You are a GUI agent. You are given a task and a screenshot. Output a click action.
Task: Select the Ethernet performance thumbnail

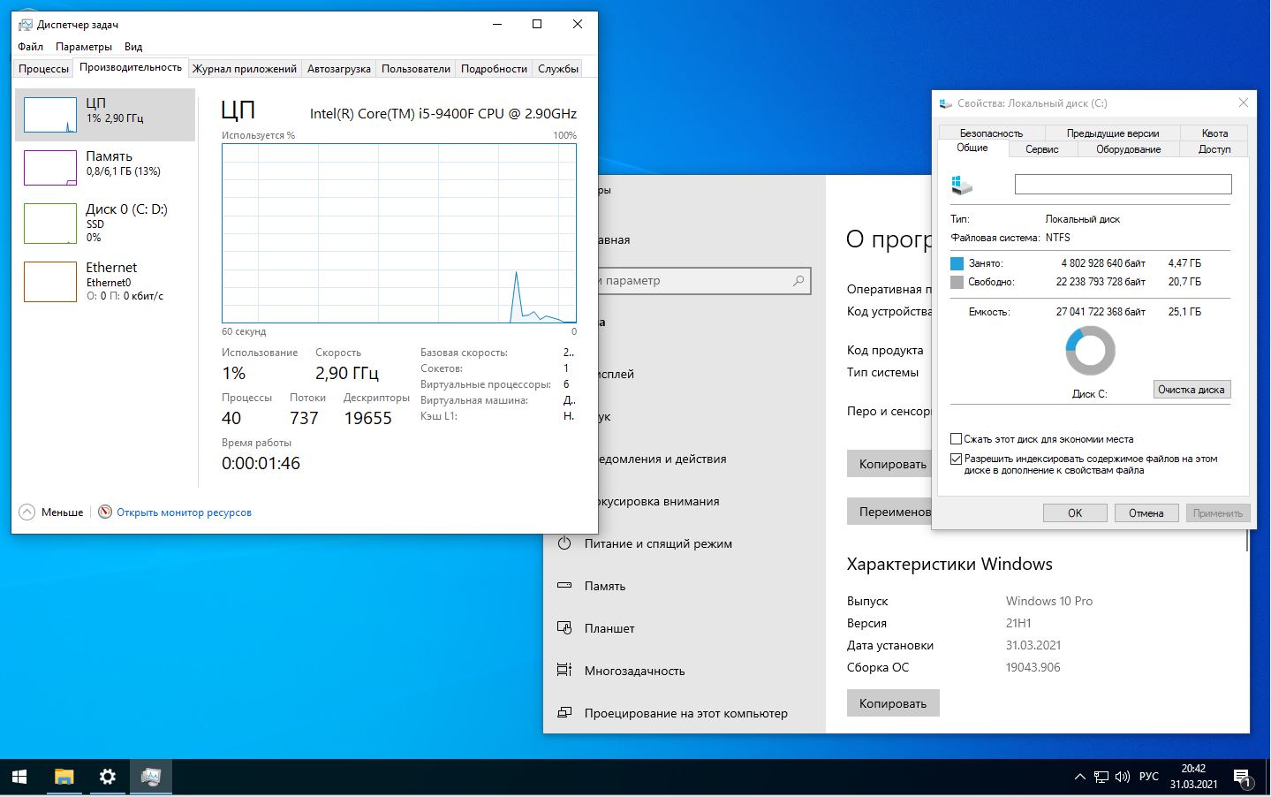[x=50, y=282]
